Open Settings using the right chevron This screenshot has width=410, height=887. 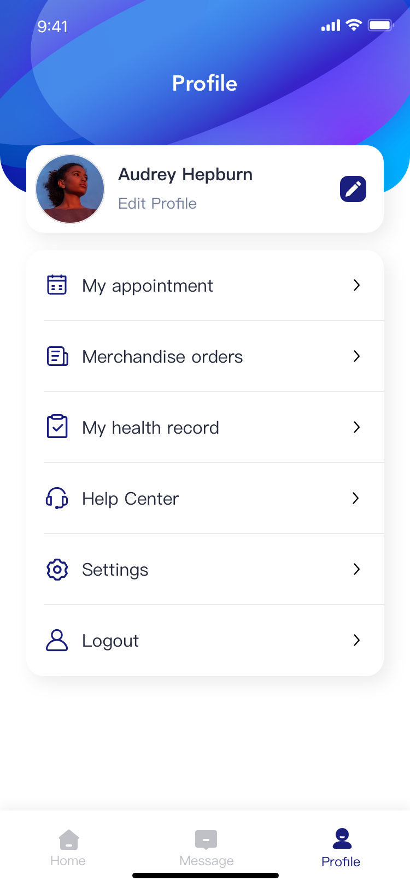(356, 569)
